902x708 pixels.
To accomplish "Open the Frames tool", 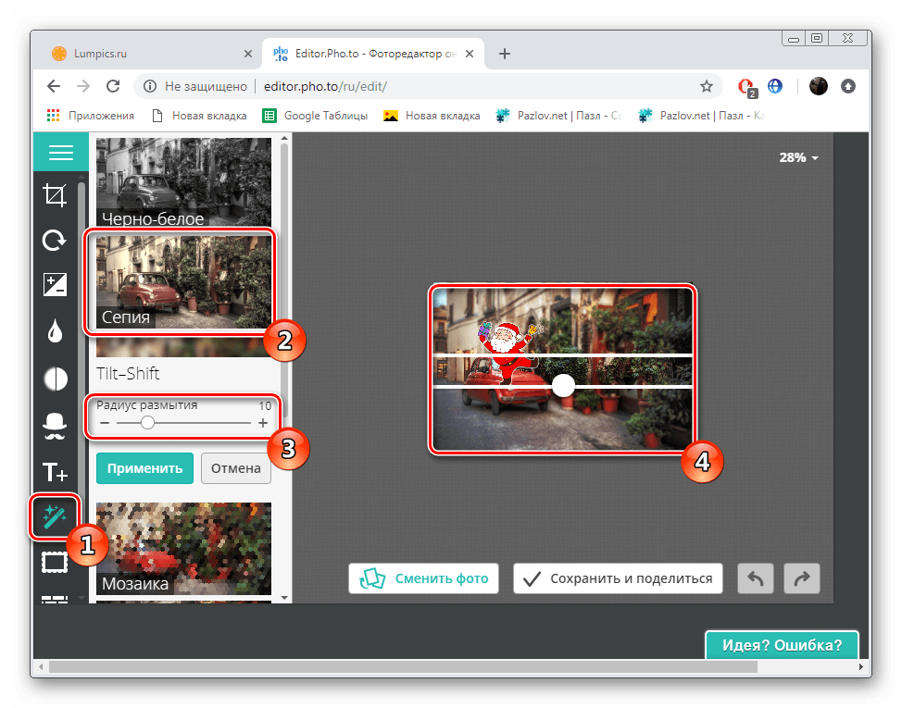I will tap(56, 562).
